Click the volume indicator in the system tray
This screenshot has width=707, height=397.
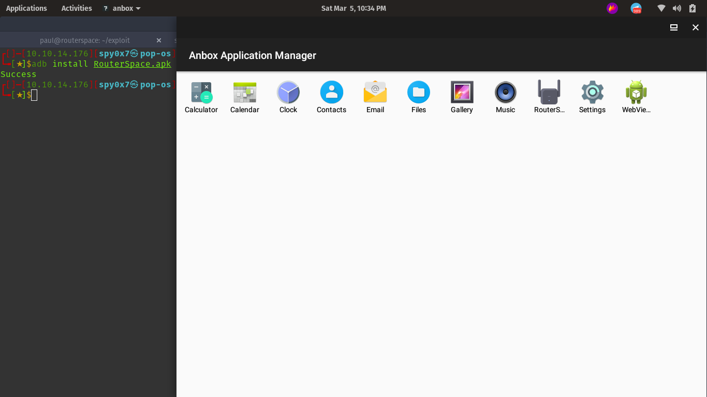[x=677, y=8]
